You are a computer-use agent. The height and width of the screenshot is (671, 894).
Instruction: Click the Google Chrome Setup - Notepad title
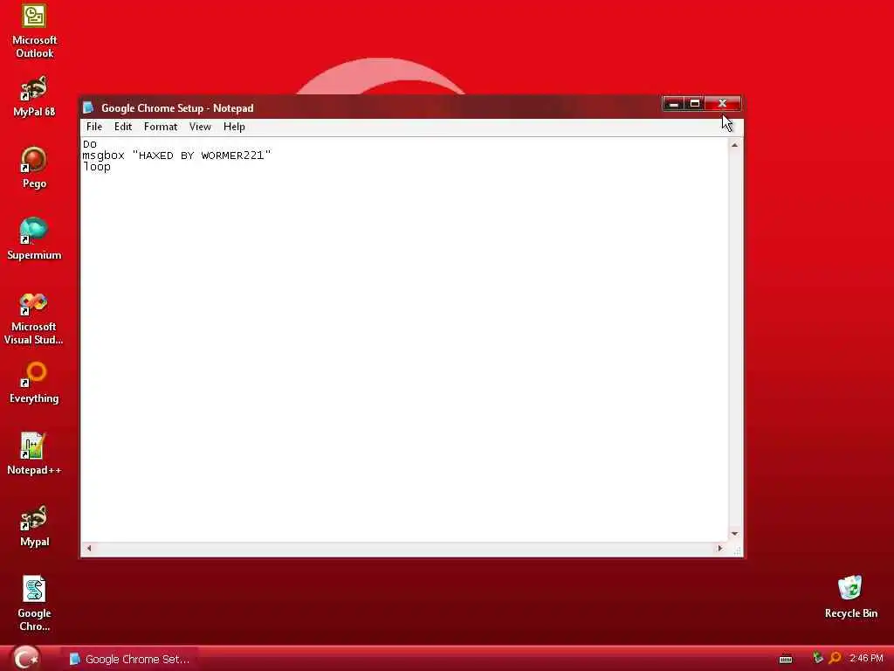[x=177, y=107]
